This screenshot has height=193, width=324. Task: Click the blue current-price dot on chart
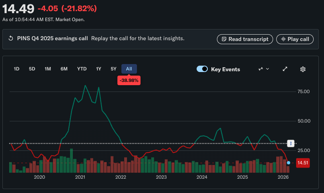point(288,163)
